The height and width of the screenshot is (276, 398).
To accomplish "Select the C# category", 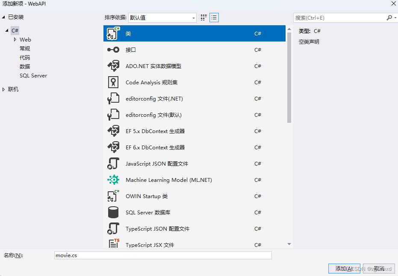I will (x=15, y=30).
